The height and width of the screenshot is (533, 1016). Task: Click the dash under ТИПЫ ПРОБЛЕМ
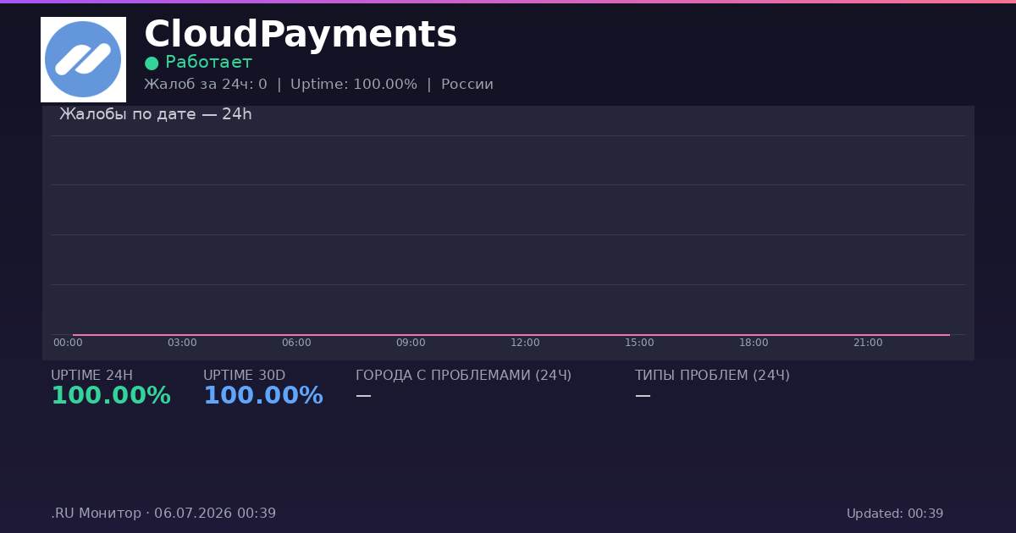(643, 395)
